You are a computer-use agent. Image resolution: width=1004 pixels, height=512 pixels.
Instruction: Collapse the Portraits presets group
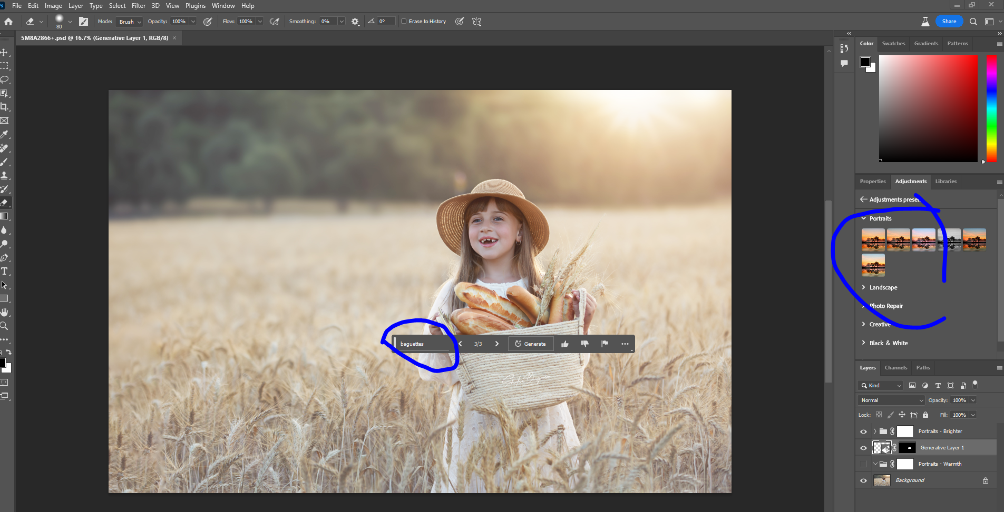coord(863,218)
